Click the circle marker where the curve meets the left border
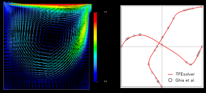 (122, 47)
